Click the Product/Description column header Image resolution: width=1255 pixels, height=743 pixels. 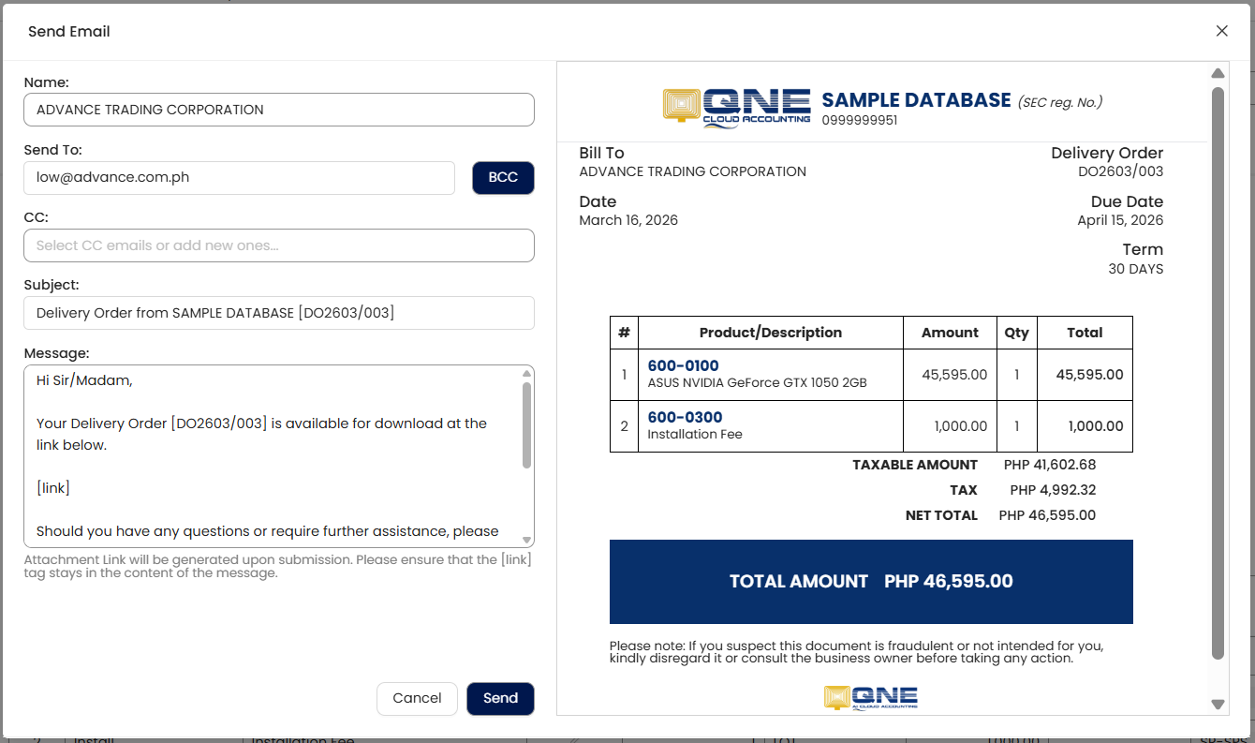[771, 333]
